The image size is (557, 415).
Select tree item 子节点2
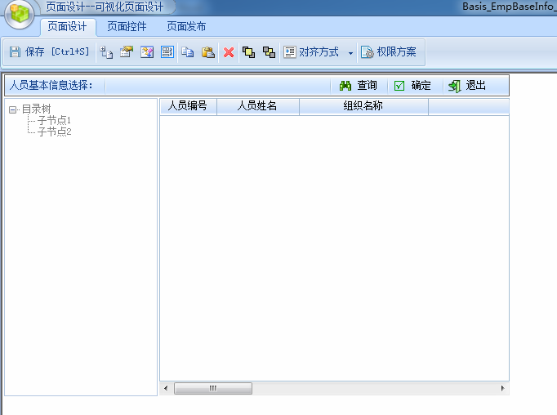[55, 132]
